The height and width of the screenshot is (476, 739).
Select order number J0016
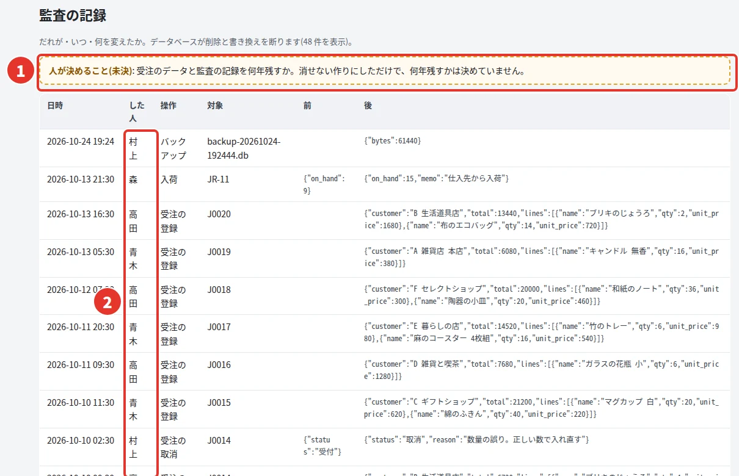219,365
